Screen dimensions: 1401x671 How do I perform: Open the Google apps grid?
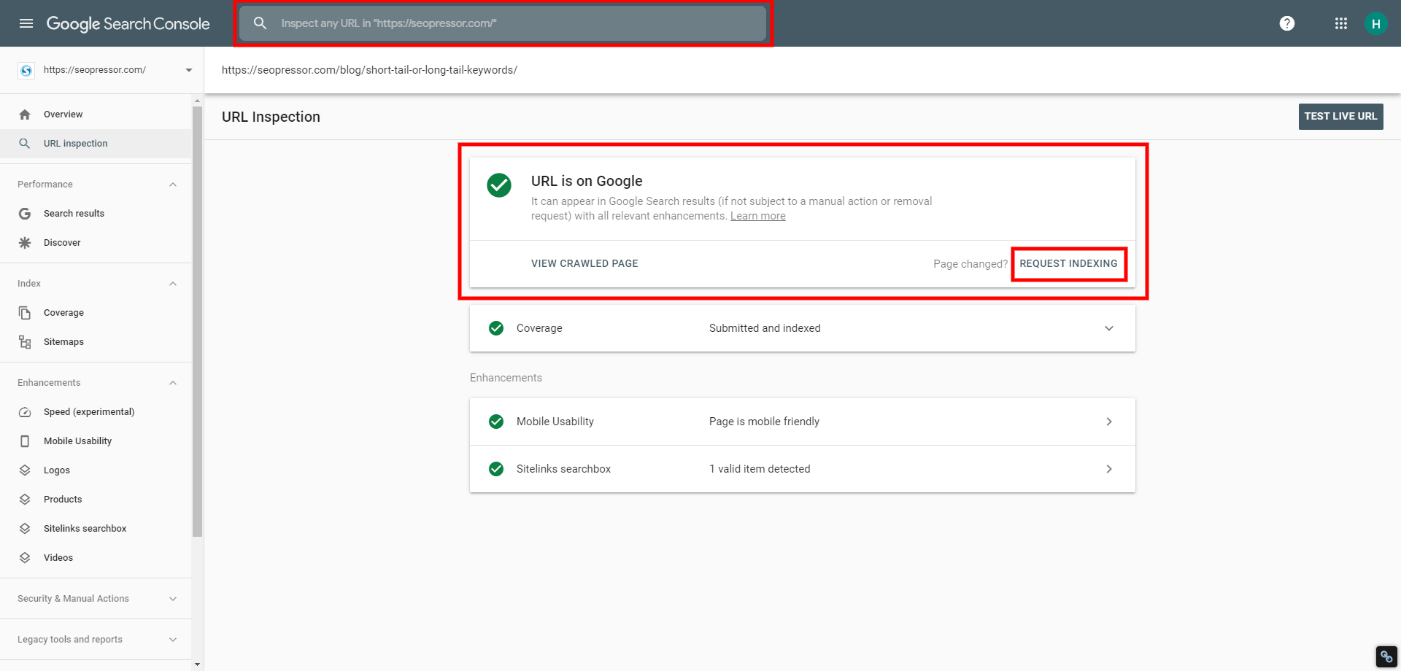pyautogui.click(x=1341, y=23)
